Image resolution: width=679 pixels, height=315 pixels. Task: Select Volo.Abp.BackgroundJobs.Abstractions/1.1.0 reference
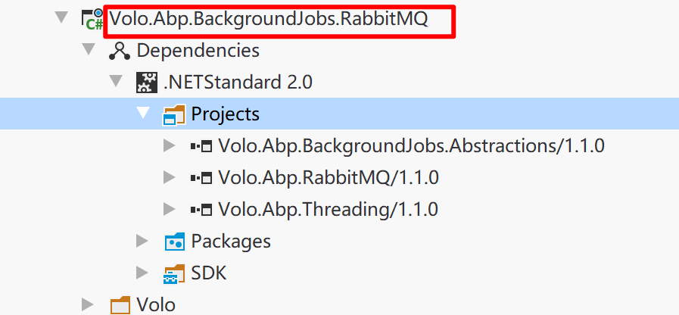(411, 146)
